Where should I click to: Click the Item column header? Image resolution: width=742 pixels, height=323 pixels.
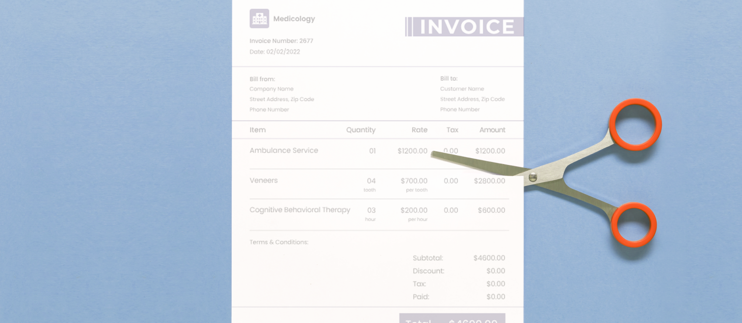pos(258,130)
